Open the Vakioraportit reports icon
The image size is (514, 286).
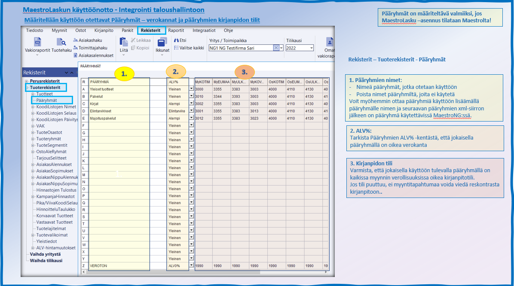[x=37, y=43]
